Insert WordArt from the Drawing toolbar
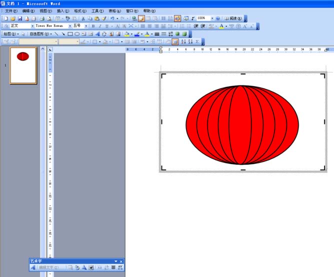This screenshot has width=334, height=277. (97, 34)
